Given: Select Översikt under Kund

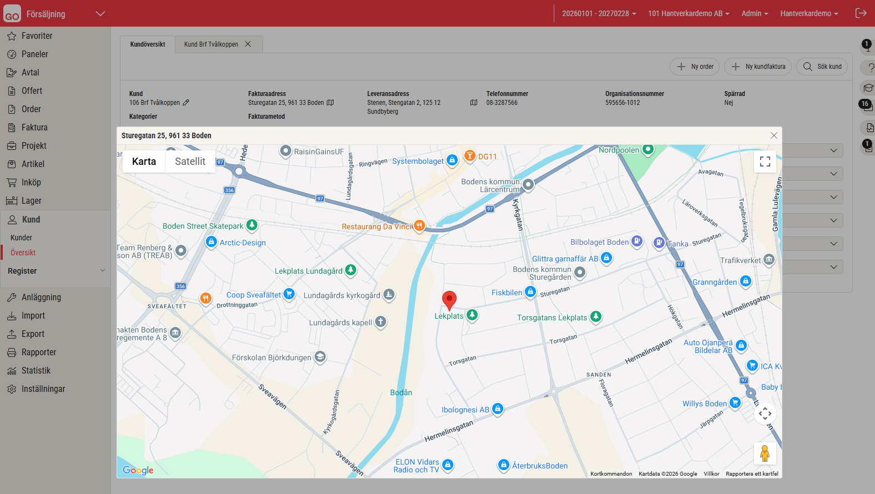Looking at the screenshot, I should click(23, 253).
